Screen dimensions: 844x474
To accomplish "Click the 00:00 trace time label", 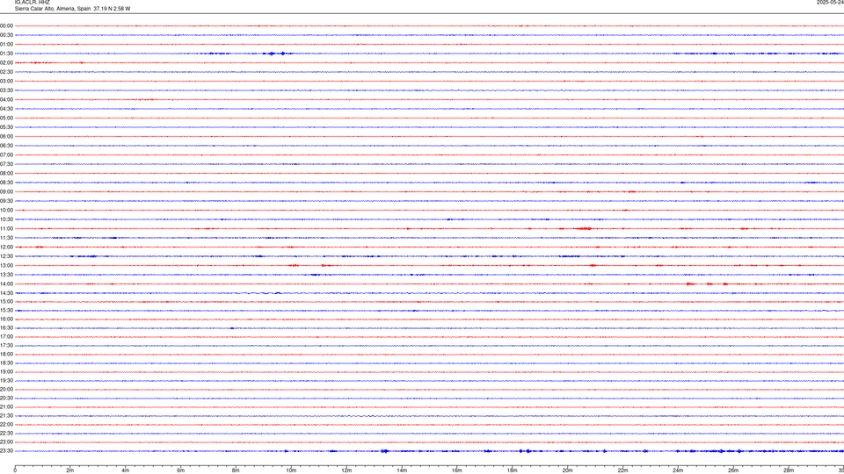I will pyautogui.click(x=6, y=25).
